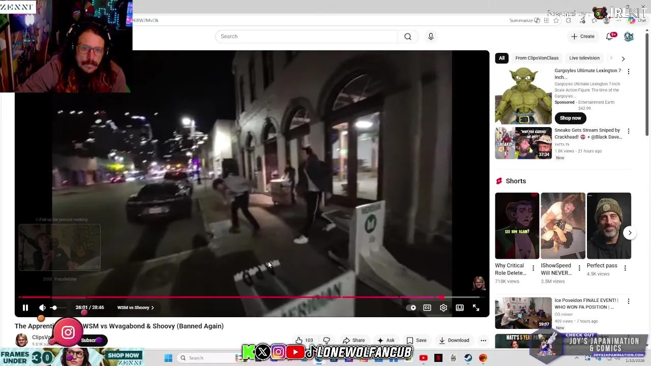Enter fullscreen mode in the player
Image resolution: width=651 pixels, height=366 pixels.
476,308
